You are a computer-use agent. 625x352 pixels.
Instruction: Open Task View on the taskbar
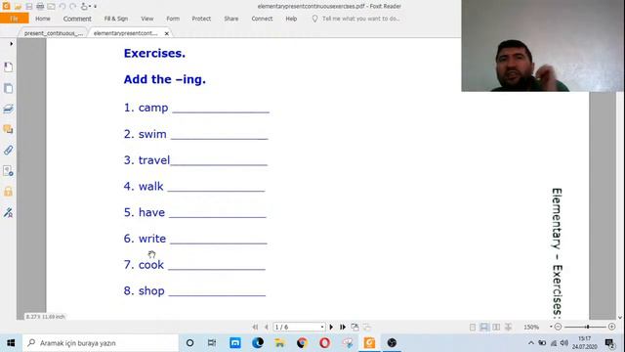(x=212, y=343)
